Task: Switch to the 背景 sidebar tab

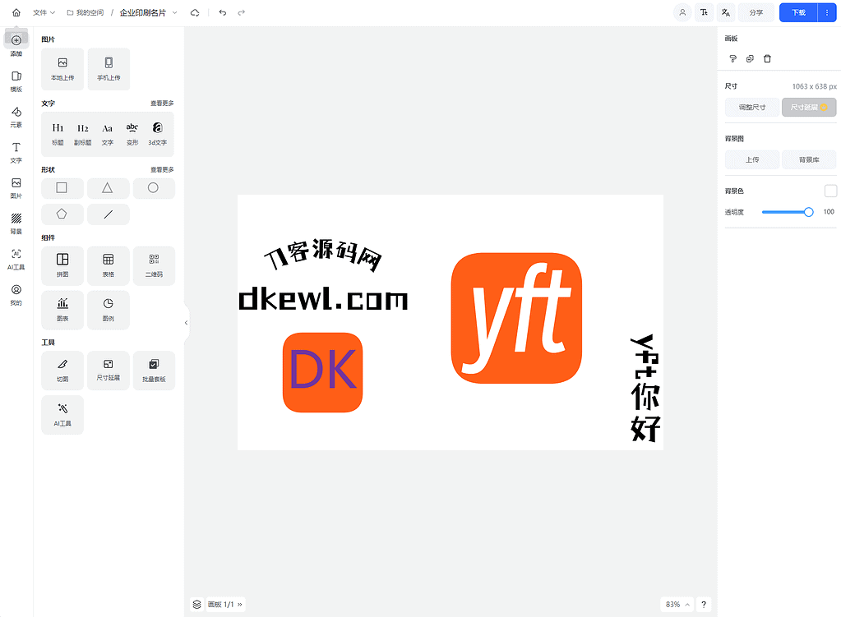Action: coord(16,224)
